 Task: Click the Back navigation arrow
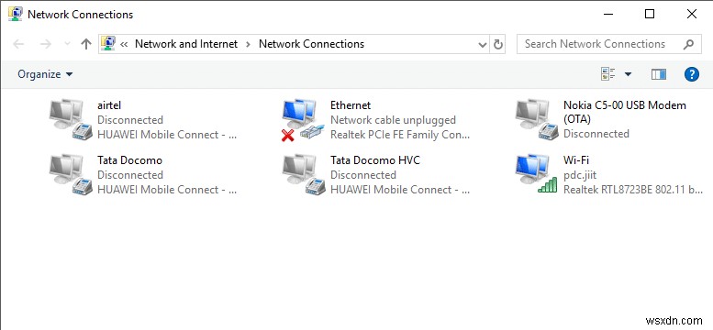point(18,44)
